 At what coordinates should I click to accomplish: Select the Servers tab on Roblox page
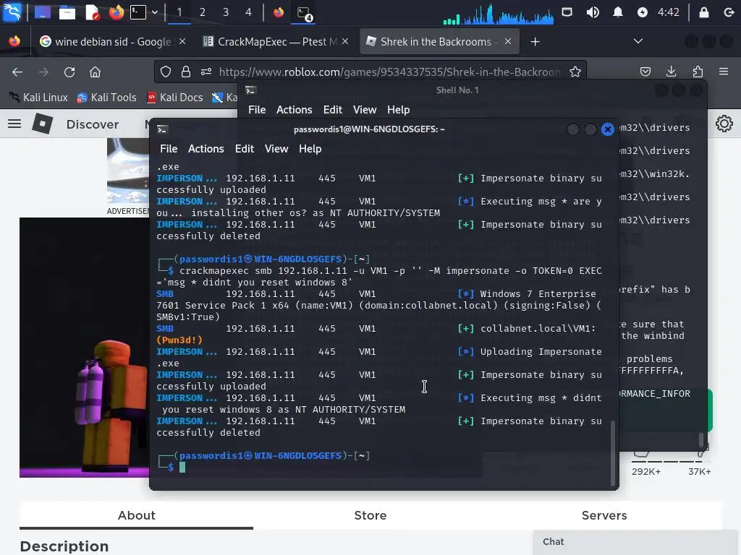[604, 515]
